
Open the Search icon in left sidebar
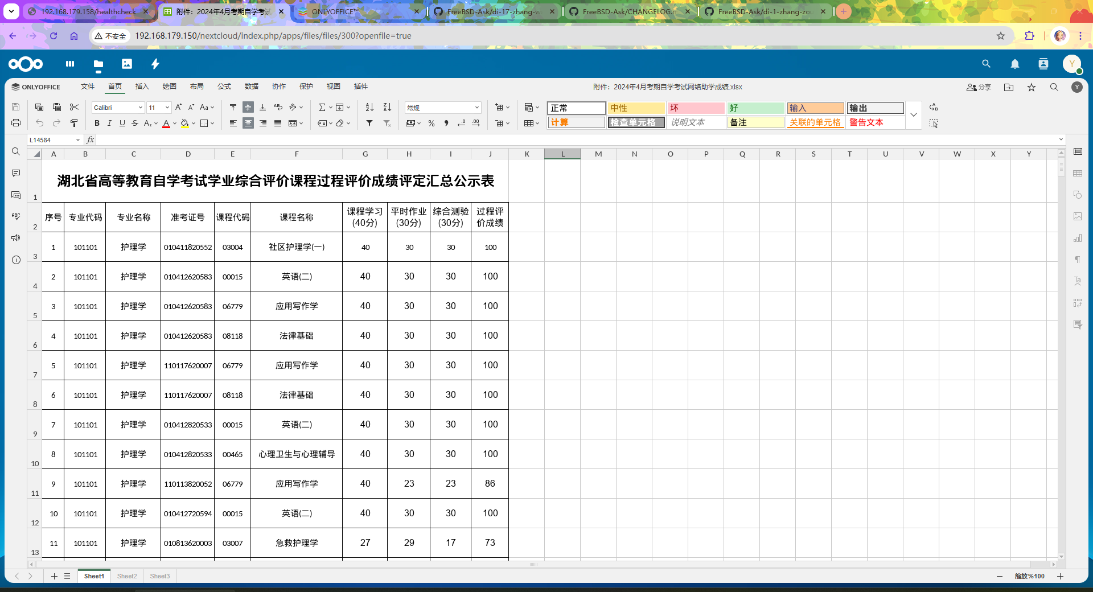tap(16, 151)
